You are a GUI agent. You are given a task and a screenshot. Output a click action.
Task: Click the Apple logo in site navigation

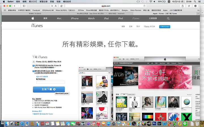pos(33,18)
